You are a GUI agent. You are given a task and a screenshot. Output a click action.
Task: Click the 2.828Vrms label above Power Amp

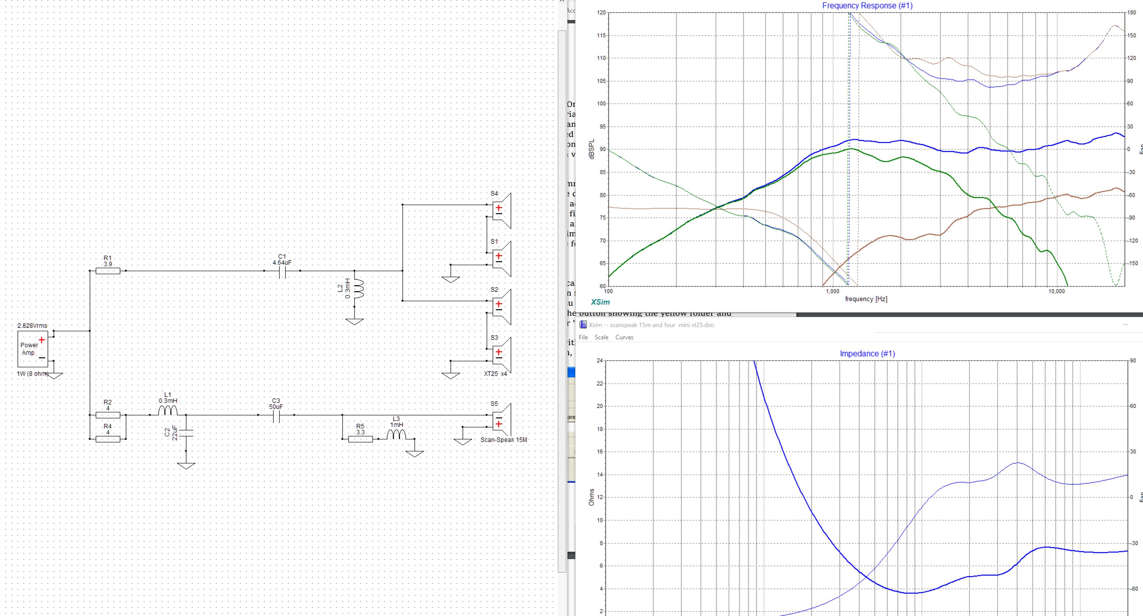[x=32, y=325]
